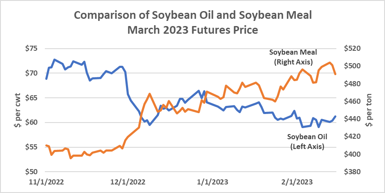Click the $70 left axis label
The image size is (385, 193).
pyautogui.click(x=32, y=73)
